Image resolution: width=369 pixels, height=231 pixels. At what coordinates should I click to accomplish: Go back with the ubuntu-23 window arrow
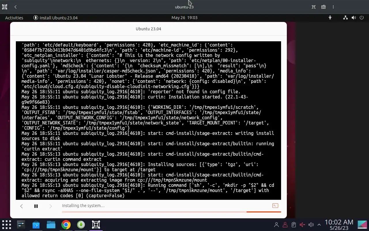(x=16, y=7)
